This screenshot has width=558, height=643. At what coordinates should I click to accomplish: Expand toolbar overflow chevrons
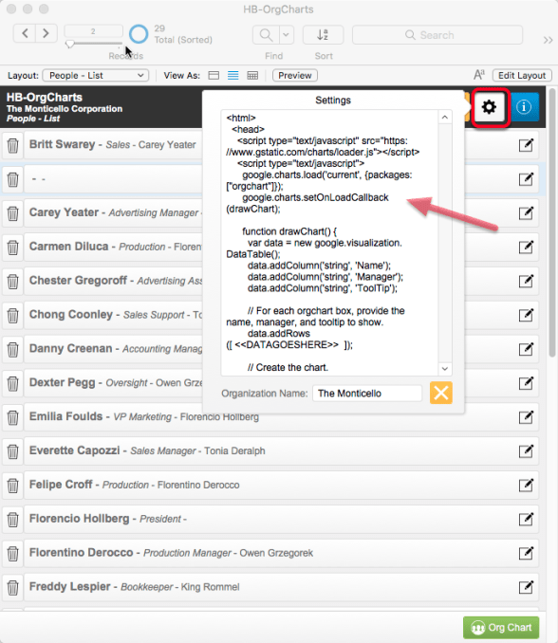pos(548,40)
